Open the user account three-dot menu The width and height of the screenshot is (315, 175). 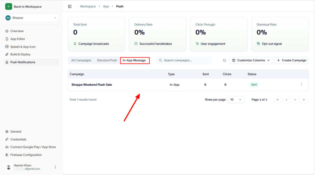(55, 167)
